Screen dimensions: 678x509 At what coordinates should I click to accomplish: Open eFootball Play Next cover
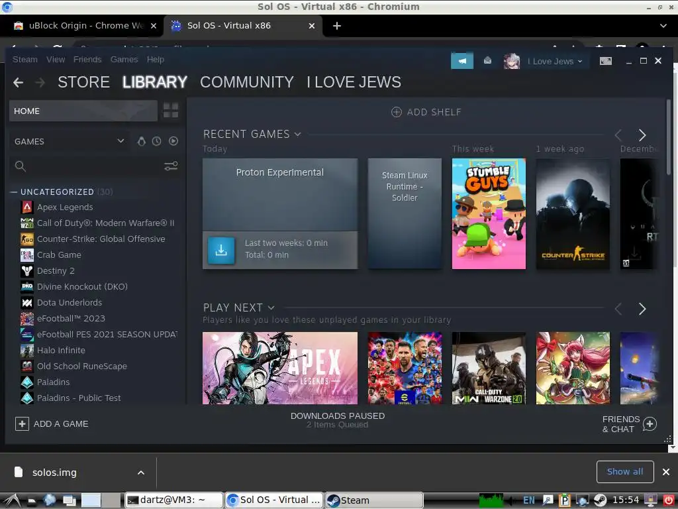click(x=405, y=368)
